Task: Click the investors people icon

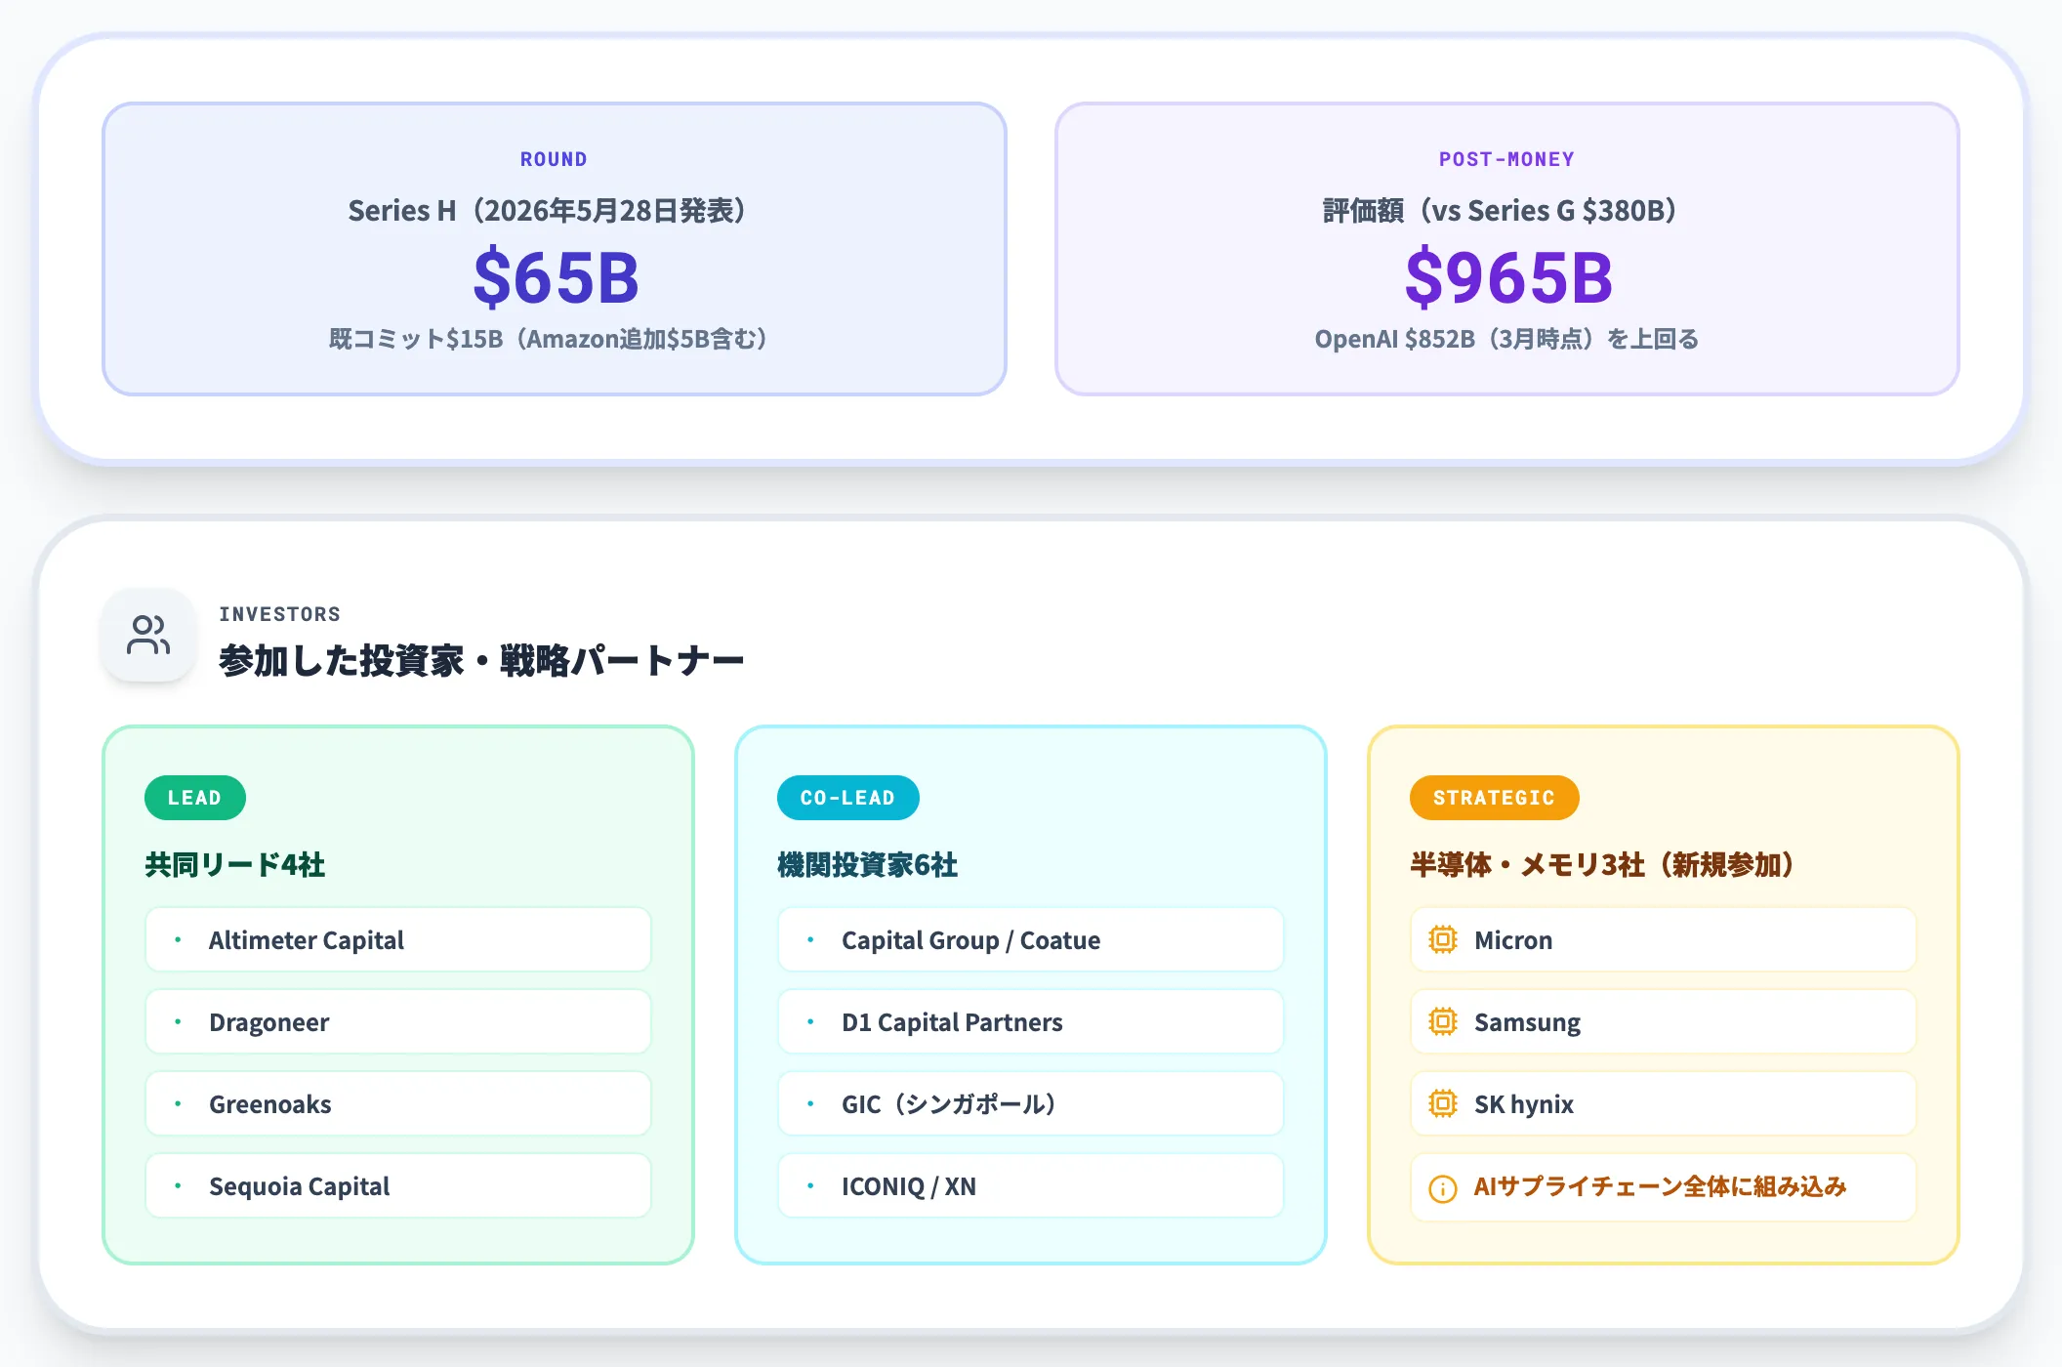Action: click(148, 635)
